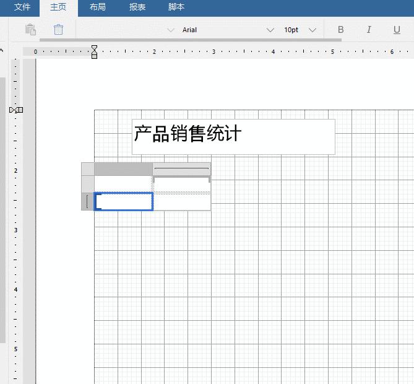414x384 pixels.
Task: Toggle Italic formatting
Action: (369, 30)
